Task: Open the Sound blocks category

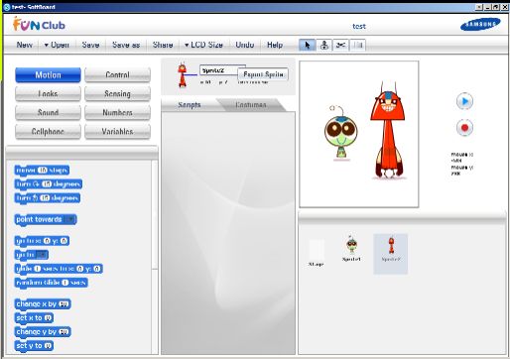Action: coord(48,113)
